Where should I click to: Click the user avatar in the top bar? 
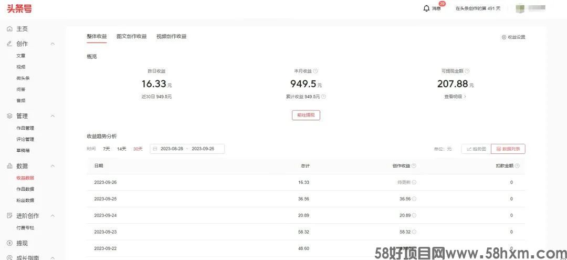click(x=520, y=8)
